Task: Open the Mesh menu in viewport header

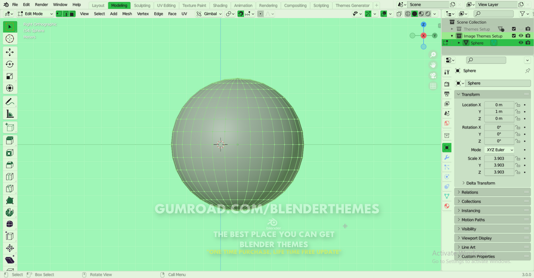Action: click(x=127, y=14)
